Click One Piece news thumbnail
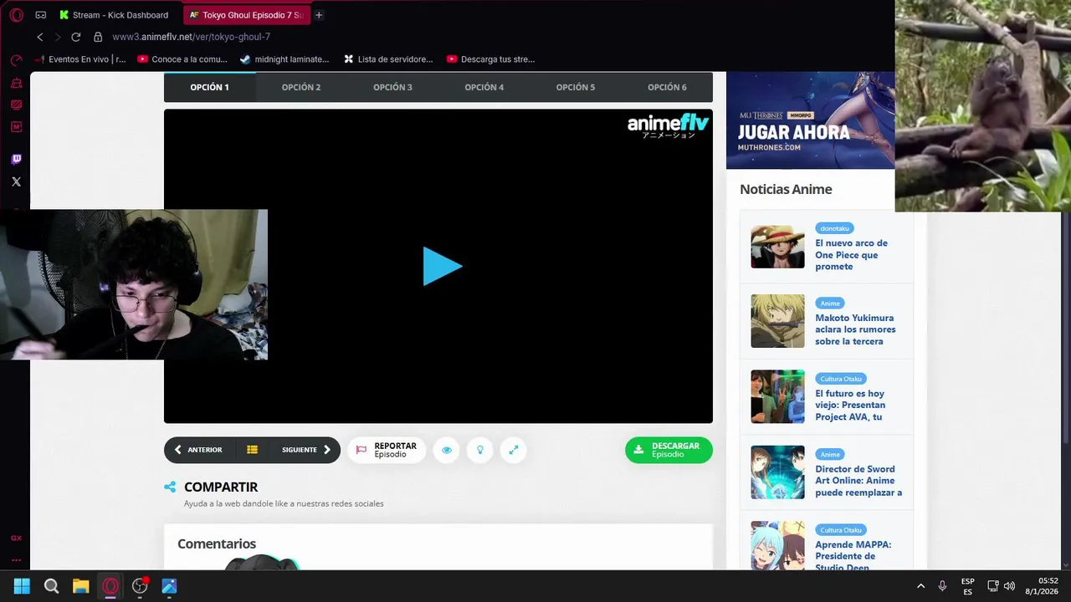Image resolution: width=1071 pixels, height=602 pixels. pos(777,247)
